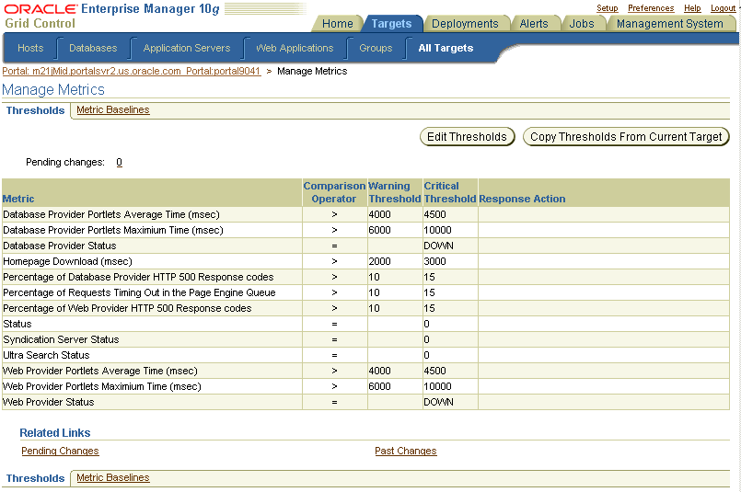741x492 pixels.
Task: Select Percentage of Web Provider HTTP 500 row
Action: point(365,308)
